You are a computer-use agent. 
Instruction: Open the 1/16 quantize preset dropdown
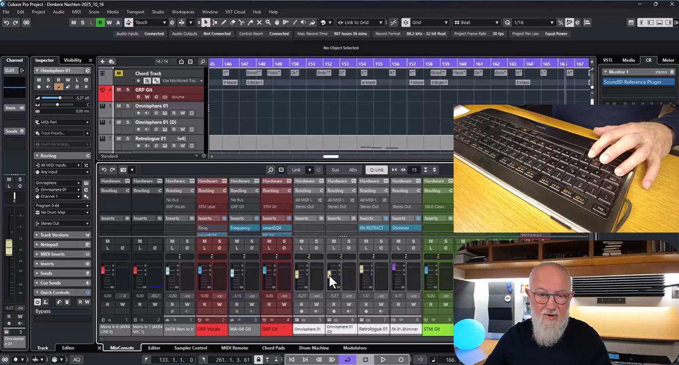(533, 23)
